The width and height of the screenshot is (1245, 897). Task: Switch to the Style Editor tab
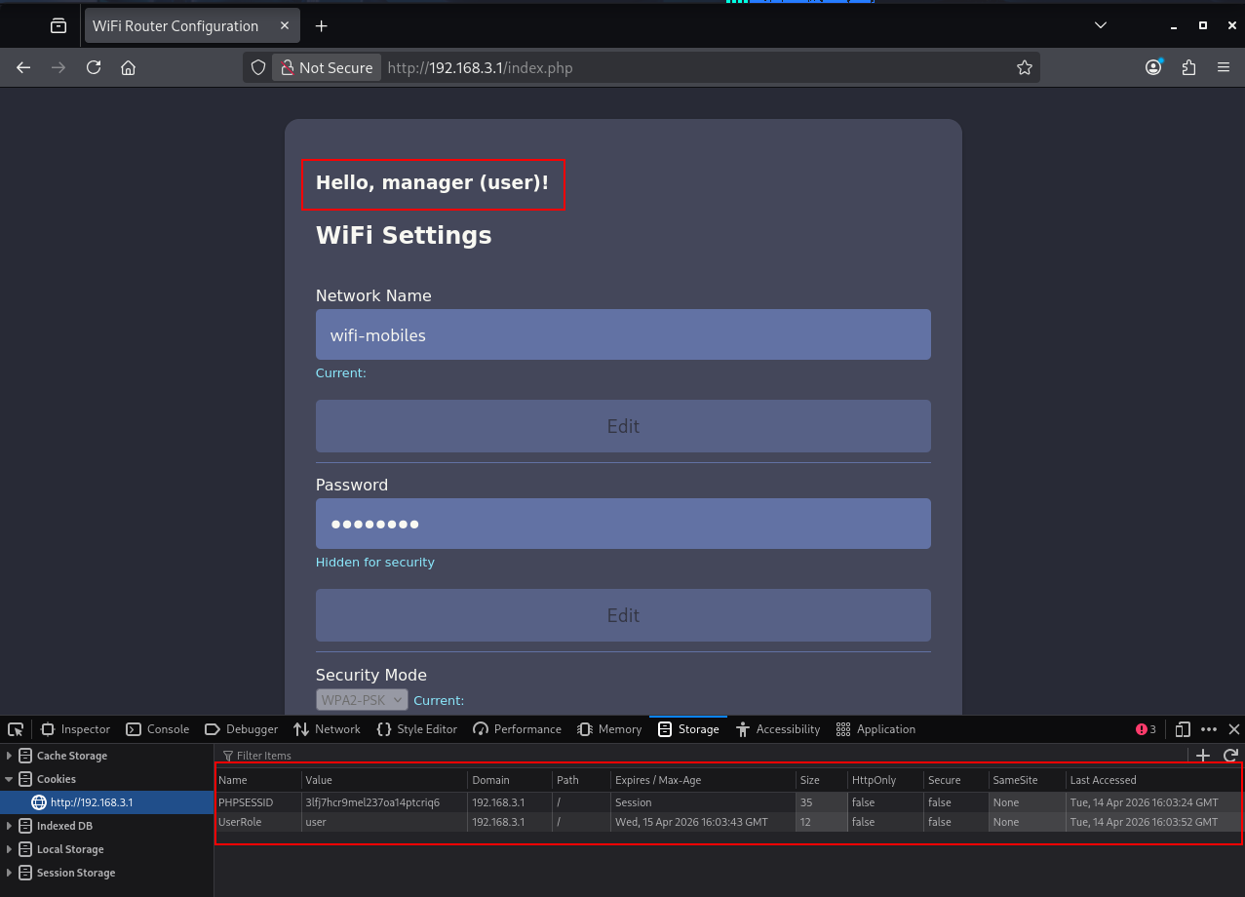click(x=416, y=729)
